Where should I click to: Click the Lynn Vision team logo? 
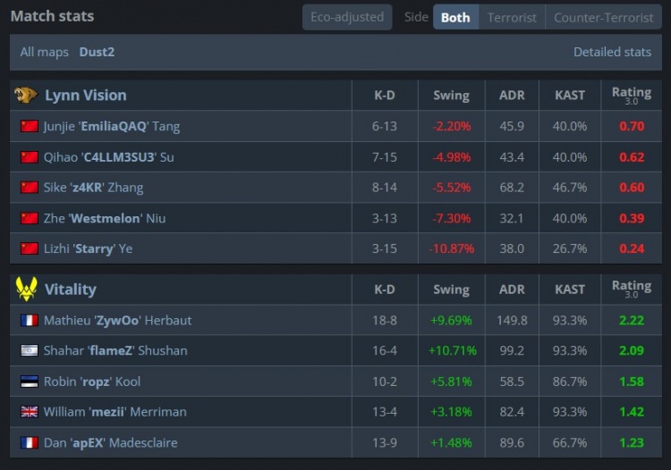[26, 95]
